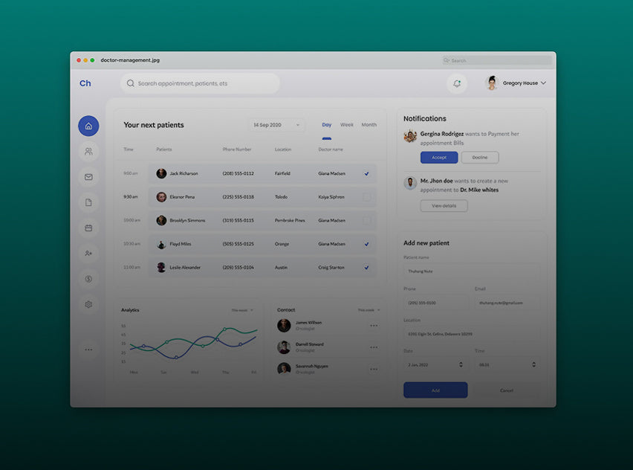Switch to the Week tab
The width and height of the screenshot is (633, 470).
click(347, 125)
